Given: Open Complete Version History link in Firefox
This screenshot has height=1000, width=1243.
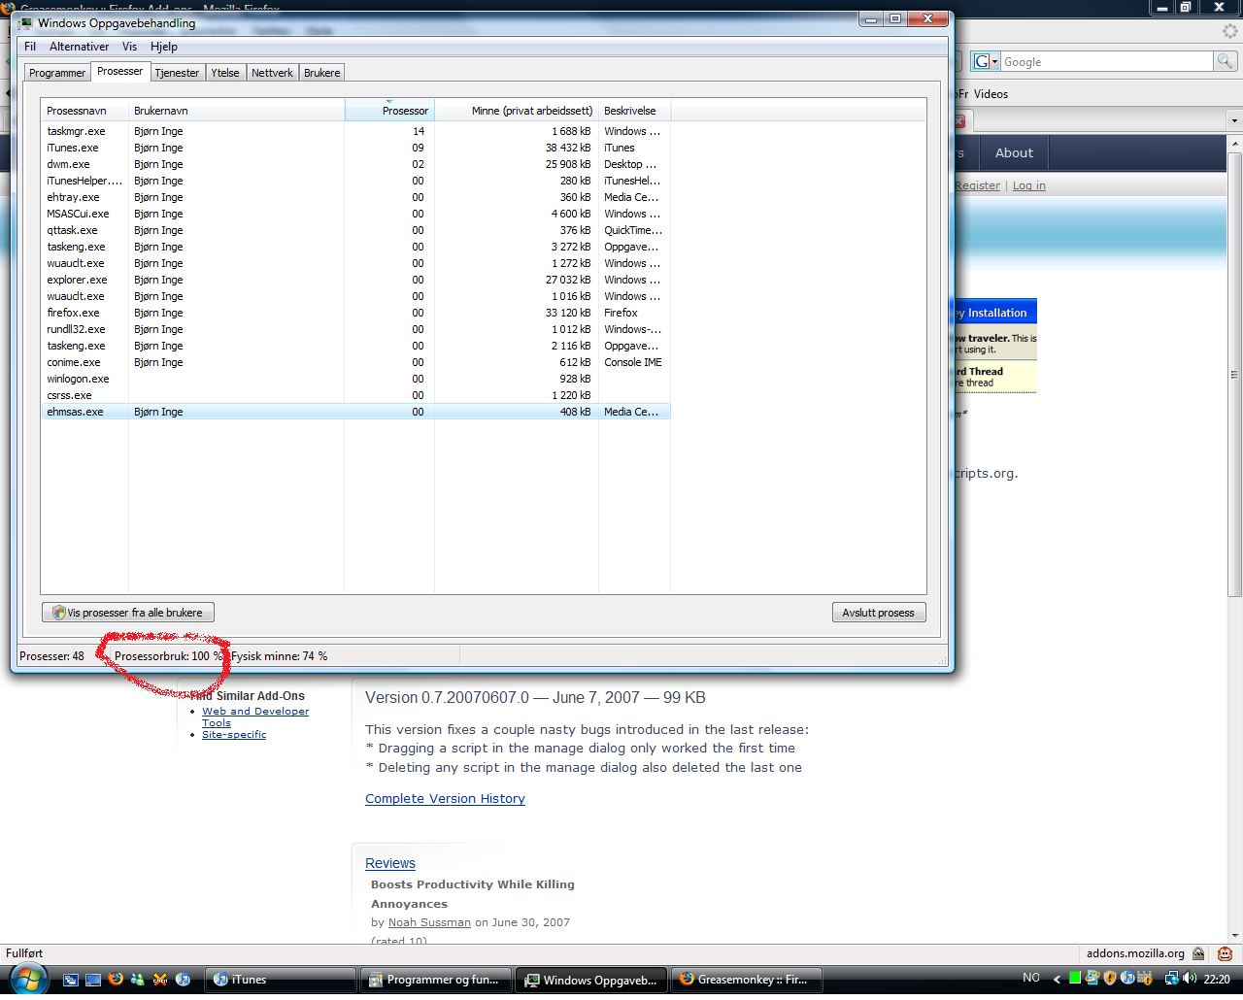Looking at the screenshot, I should [x=445, y=798].
